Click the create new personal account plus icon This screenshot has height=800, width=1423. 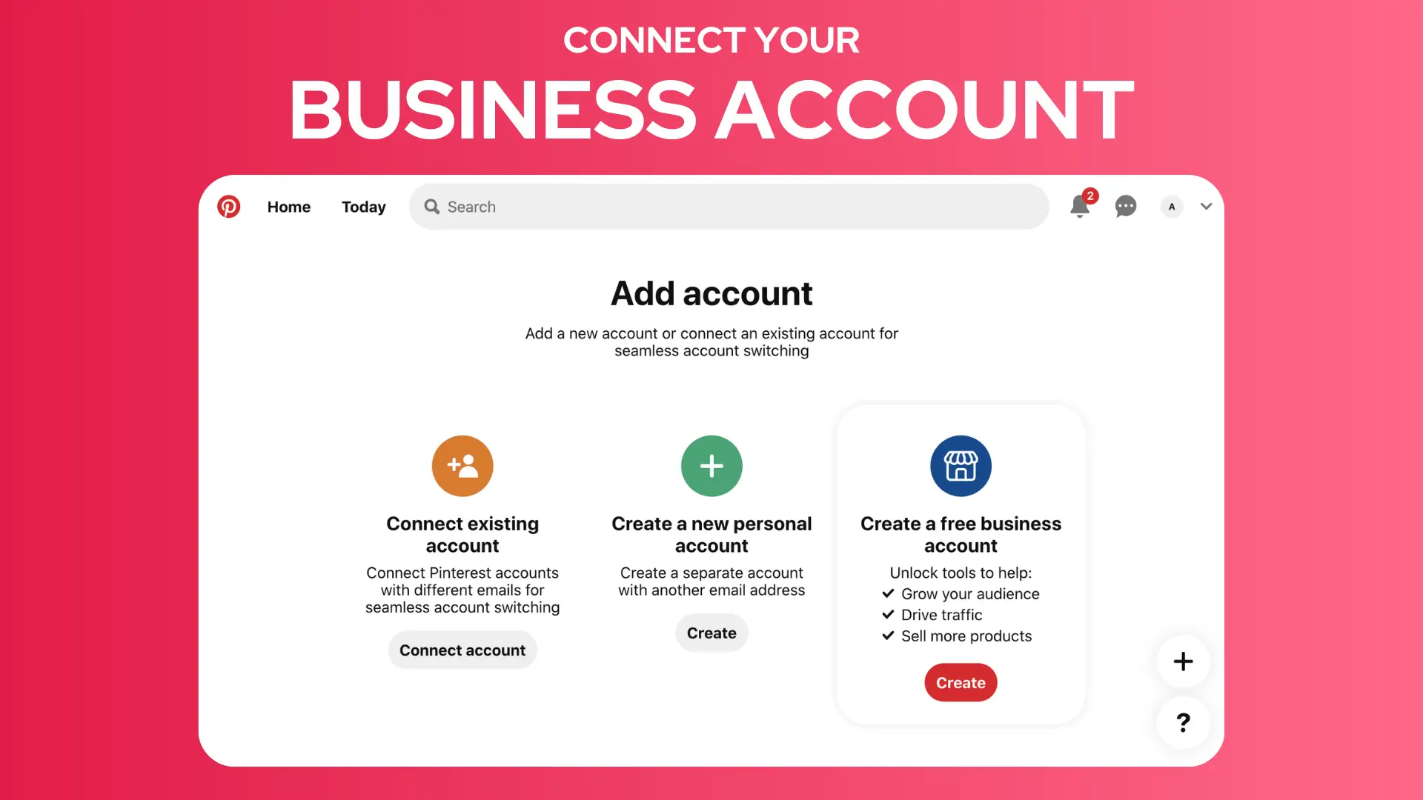711,466
